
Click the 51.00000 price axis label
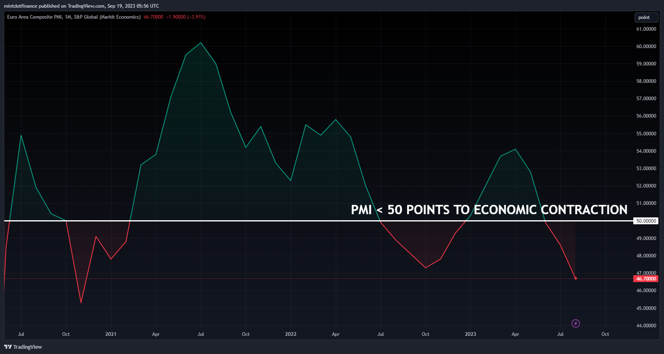pyautogui.click(x=646, y=203)
